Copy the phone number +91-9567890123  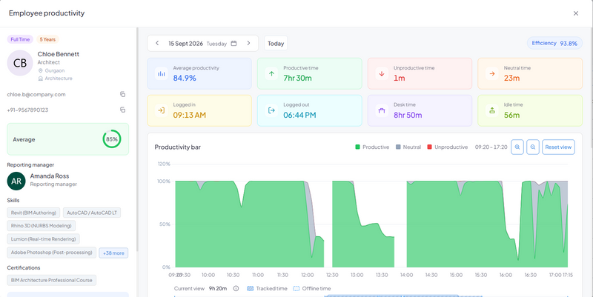122,110
